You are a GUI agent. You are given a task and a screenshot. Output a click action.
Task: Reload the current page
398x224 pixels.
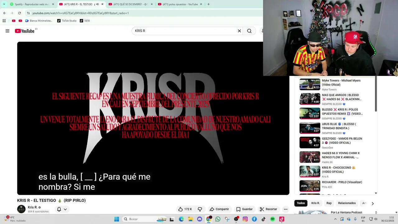click(19, 13)
